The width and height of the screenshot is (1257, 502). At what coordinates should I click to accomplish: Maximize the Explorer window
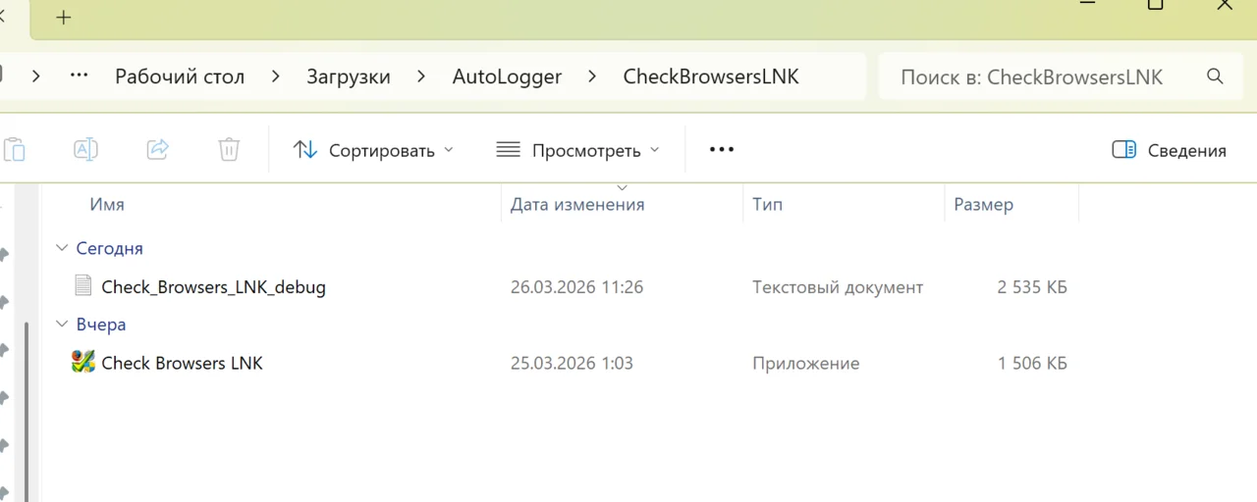pos(1156,5)
